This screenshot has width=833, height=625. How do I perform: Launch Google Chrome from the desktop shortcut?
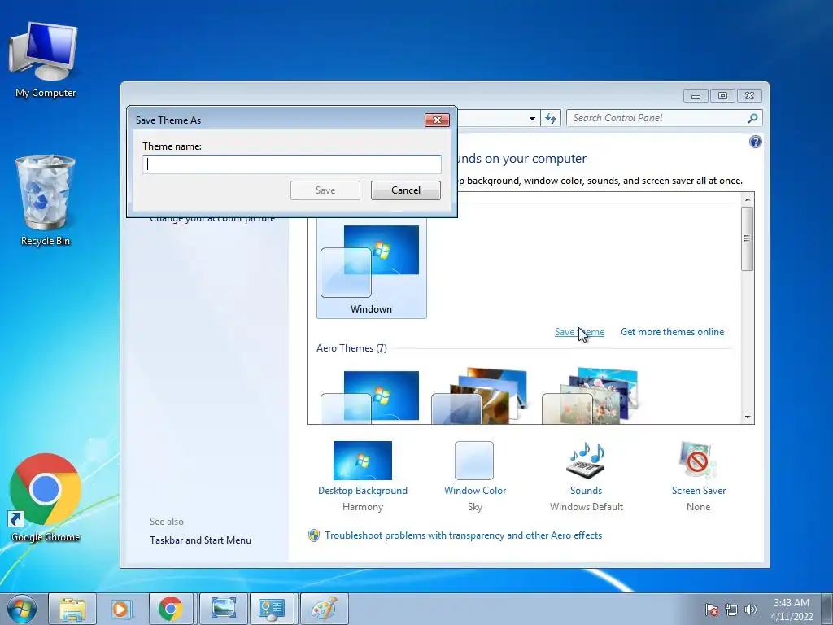click(x=46, y=498)
